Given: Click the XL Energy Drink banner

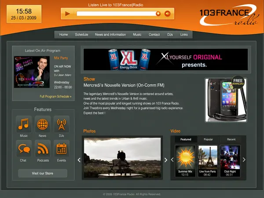Looking at the screenshot, I should click(166, 59).
